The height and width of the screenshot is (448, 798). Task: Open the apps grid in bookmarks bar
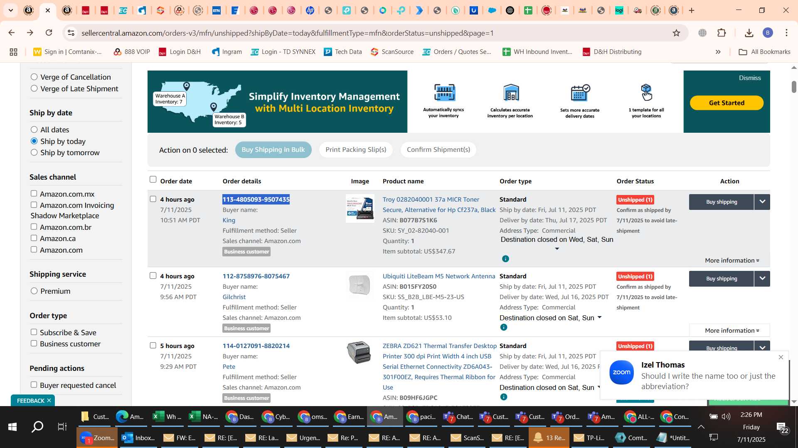[13, 52]
